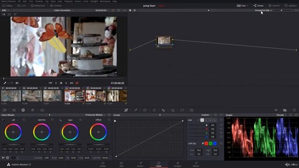Viewport: 299px width, 168px height.
Task: Open the 3D stereoscopic palette icon
Action: (x=192, y=110)
